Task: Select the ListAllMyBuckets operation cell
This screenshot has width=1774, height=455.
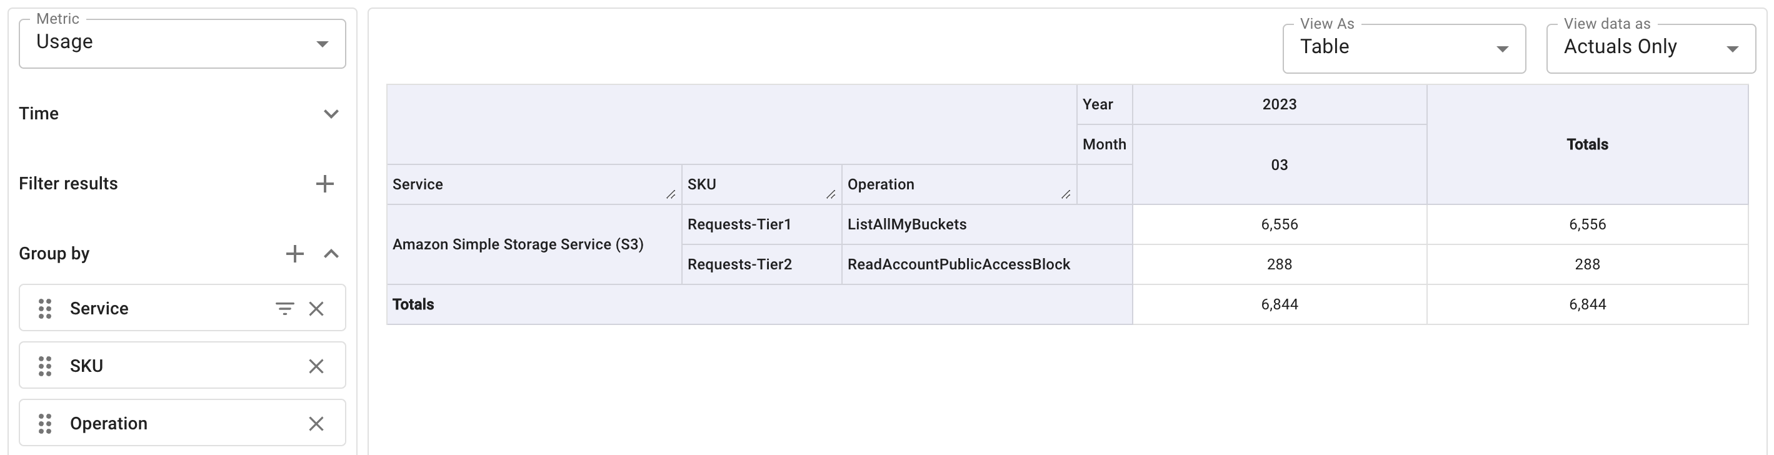Action: point(906,224)
